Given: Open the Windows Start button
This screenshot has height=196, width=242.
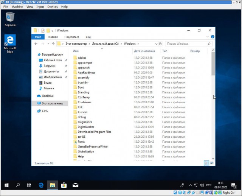Looking at the screenshot, I should [6, 185].
